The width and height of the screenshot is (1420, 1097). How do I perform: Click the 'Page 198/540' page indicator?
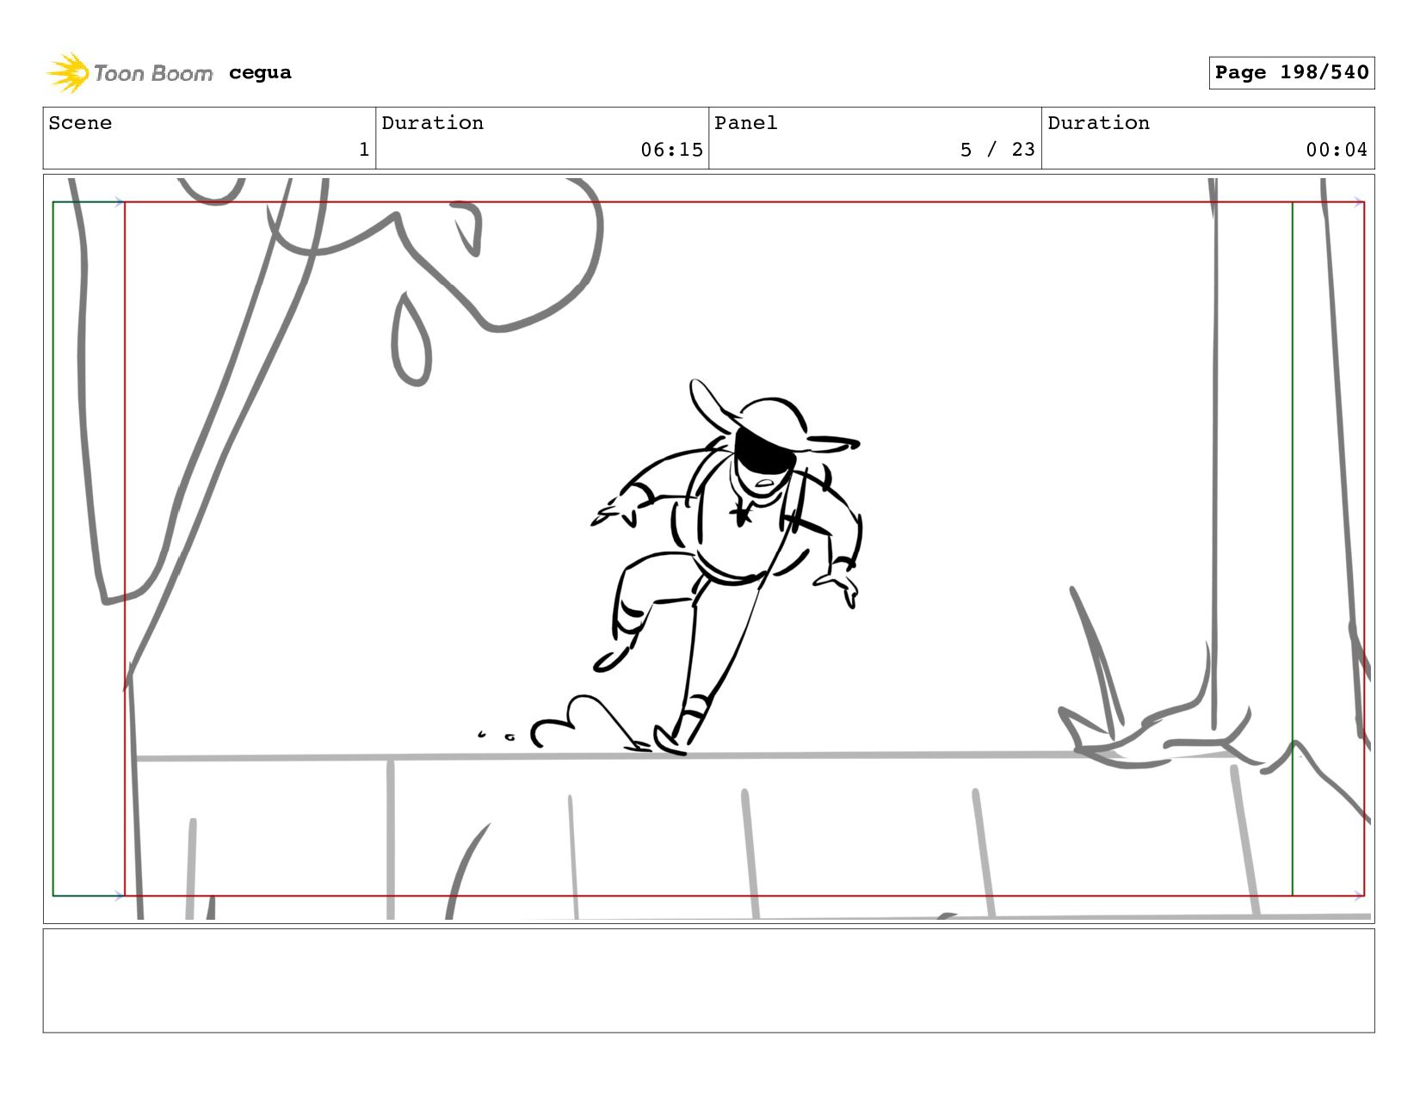pos(1291,73)
